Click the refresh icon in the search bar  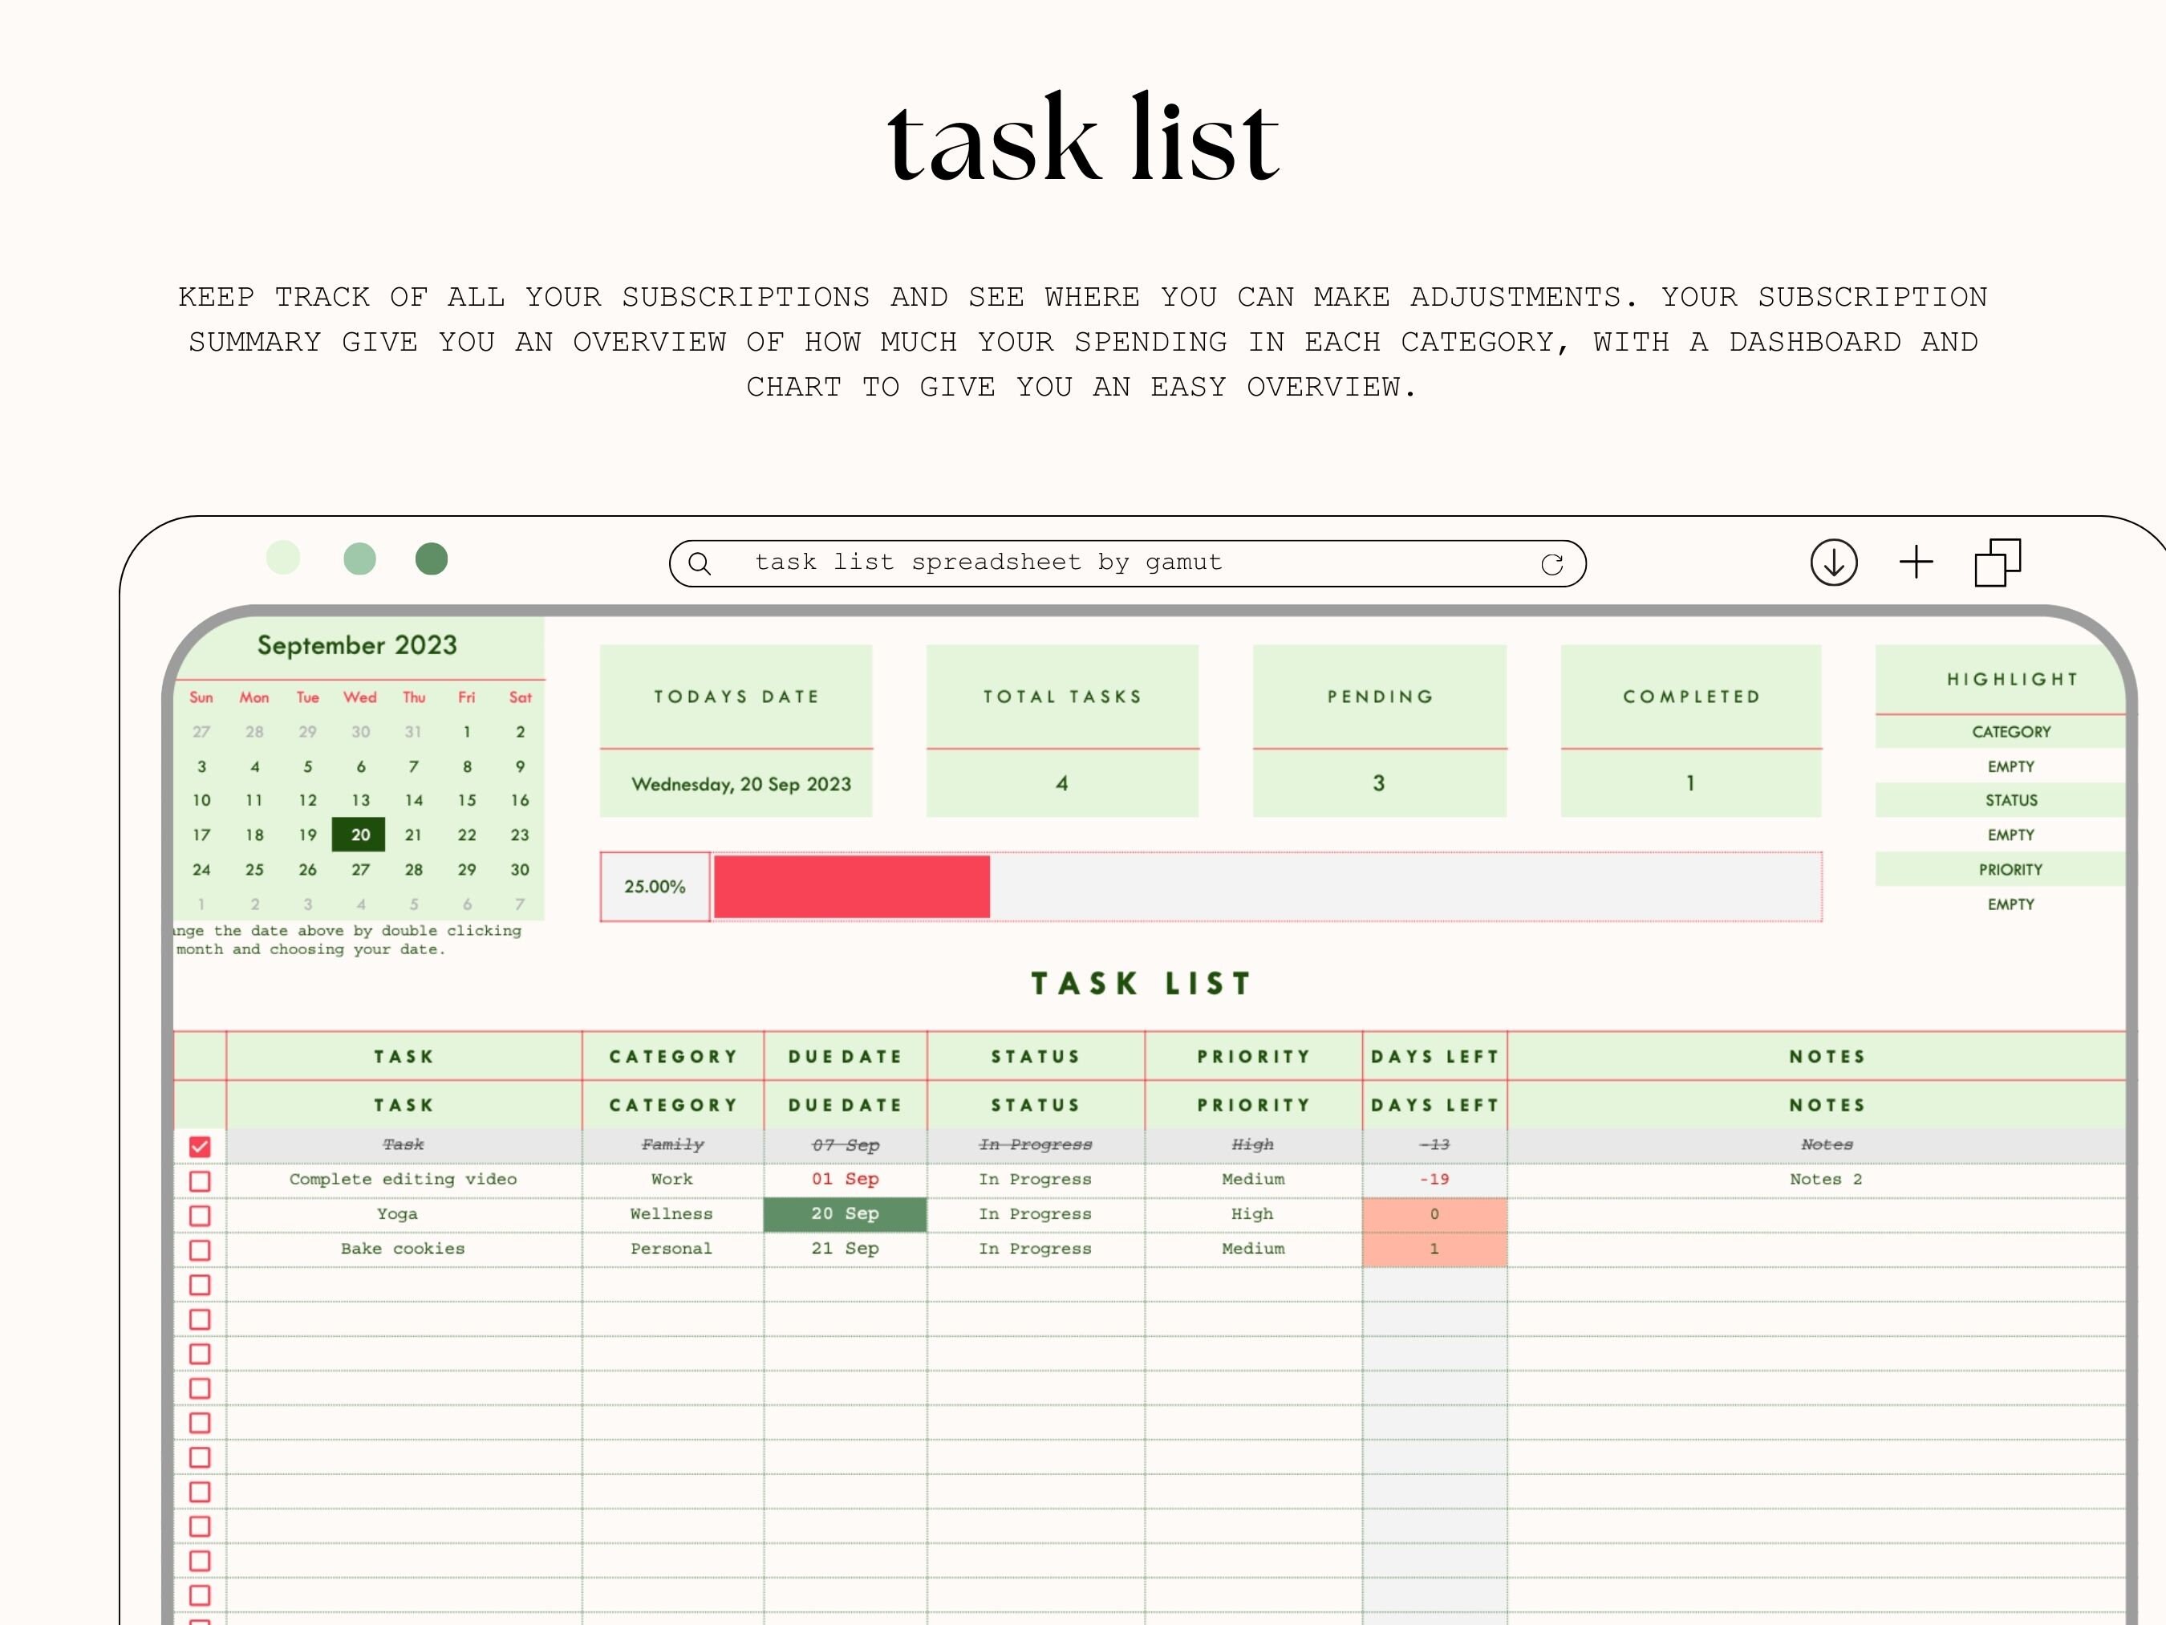point(1553,563)
